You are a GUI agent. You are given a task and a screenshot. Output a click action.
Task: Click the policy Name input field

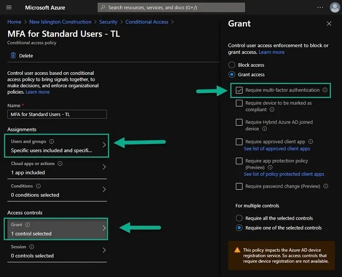pyautogui.click(x=57, y=114)
